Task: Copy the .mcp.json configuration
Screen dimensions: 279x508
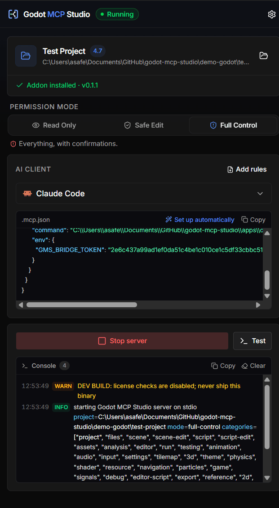Action: (x=253, y=220)
